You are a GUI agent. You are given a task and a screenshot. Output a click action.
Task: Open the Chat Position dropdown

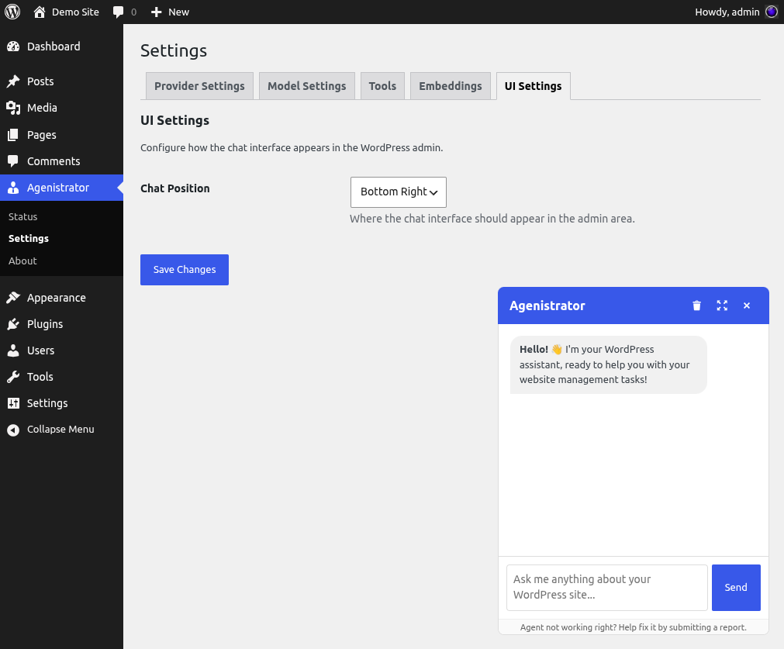(x=398, y=192)
